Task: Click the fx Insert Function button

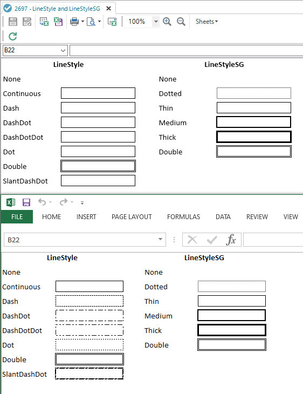Action: coord(231,240)
